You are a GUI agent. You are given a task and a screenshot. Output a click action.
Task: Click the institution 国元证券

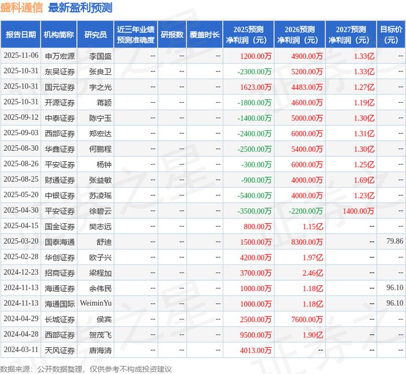click(60, 87)
